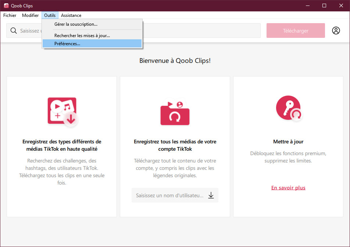Open the Assistance menu
Screen dimensions: 350x247
pyautogui.click(x=71, y=15)
